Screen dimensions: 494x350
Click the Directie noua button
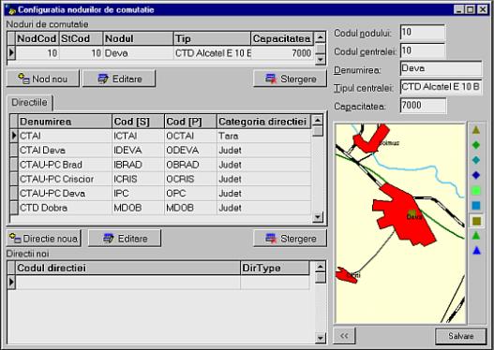pos(43,239)
